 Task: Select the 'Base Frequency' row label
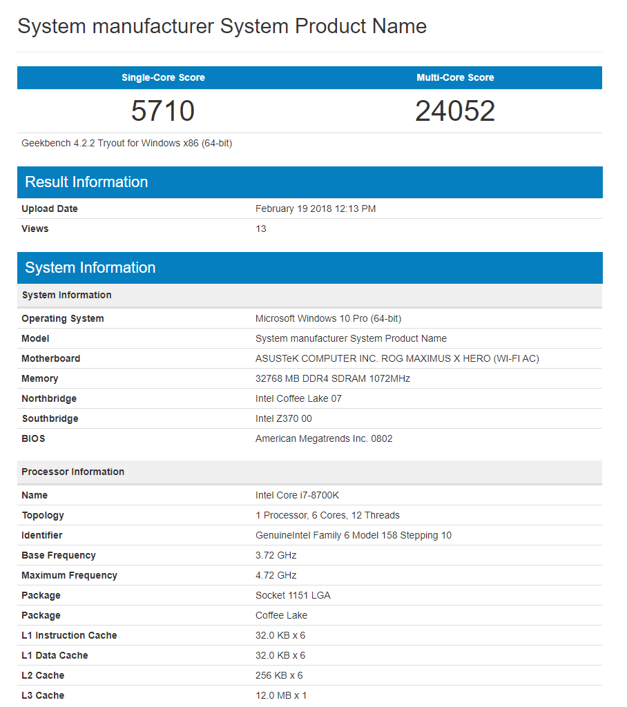tap(59, 556)
